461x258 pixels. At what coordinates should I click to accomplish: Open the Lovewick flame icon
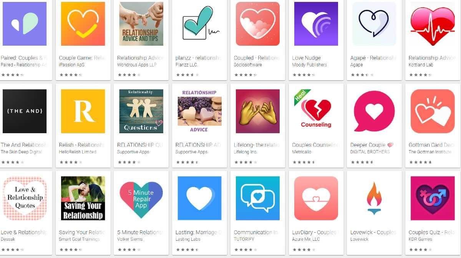pyautogui.click(x=374, y=198)
